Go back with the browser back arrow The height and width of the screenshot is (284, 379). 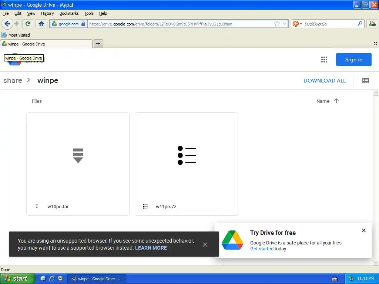[7, 24]
